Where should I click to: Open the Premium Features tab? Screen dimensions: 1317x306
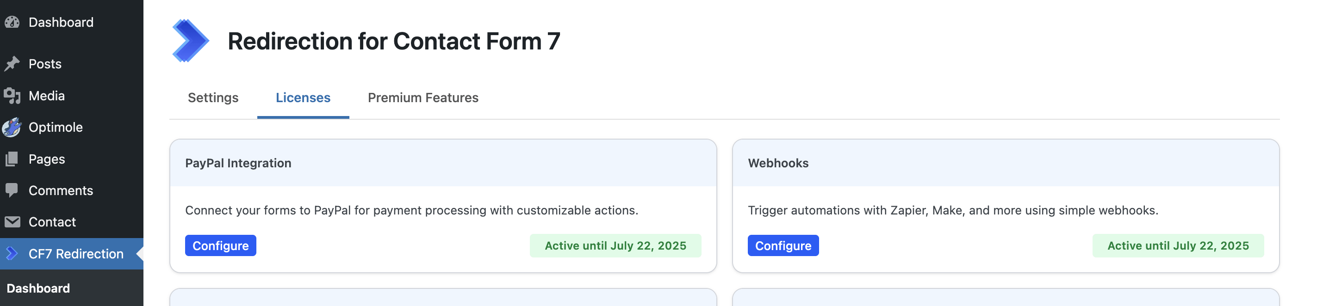pos(423,98)
